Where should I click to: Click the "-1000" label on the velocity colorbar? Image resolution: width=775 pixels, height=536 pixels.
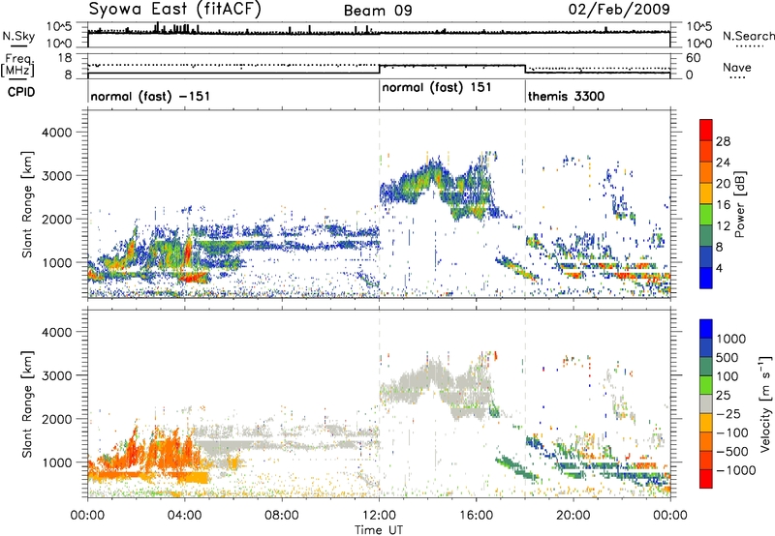pyautogui.click(x=735, y=470)
